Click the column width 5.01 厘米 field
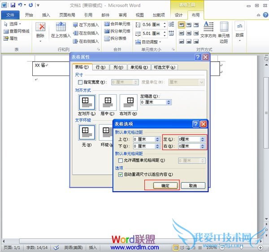 coord(154,34)
